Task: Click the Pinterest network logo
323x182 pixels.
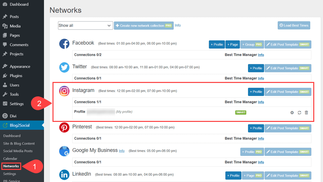Action: [64, 127]
